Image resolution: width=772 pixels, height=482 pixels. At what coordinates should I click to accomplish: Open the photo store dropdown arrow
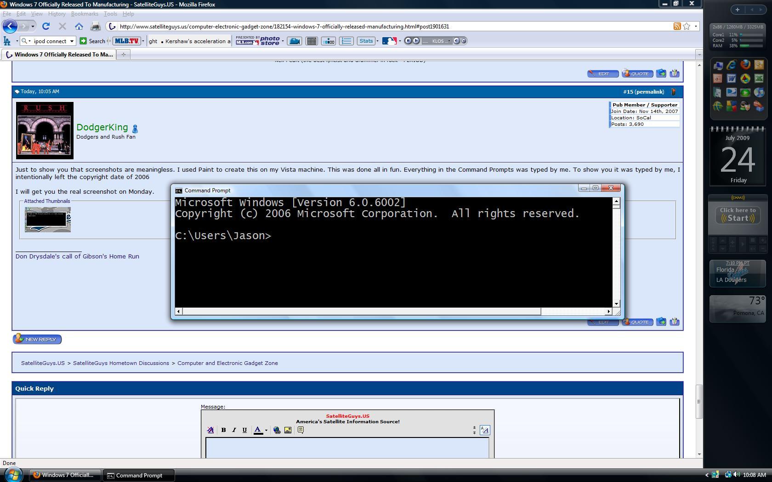pyautogui.click(x=283, y=41)
